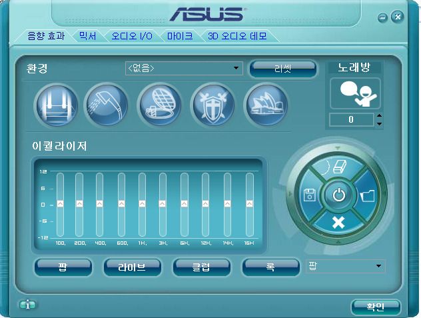Viewport: 421px width, 318px height.
Task: Select the shield and swords environment icon
Action: [213, 105]
